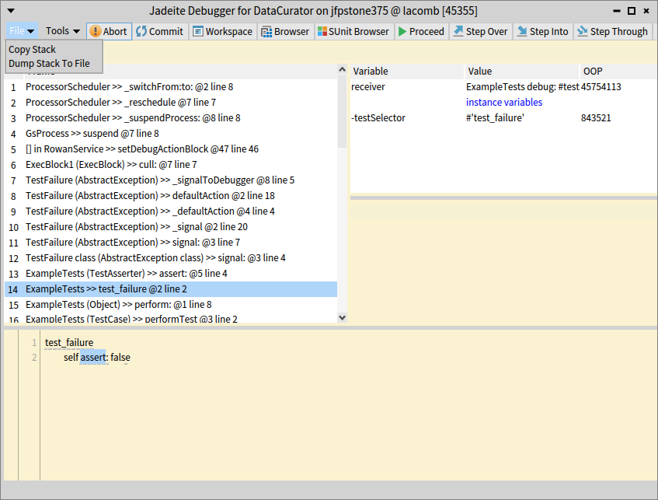The width and height of the screenshot is (658, 500).
Task: Select the -testSelector variable row
Action: [379, 118]
